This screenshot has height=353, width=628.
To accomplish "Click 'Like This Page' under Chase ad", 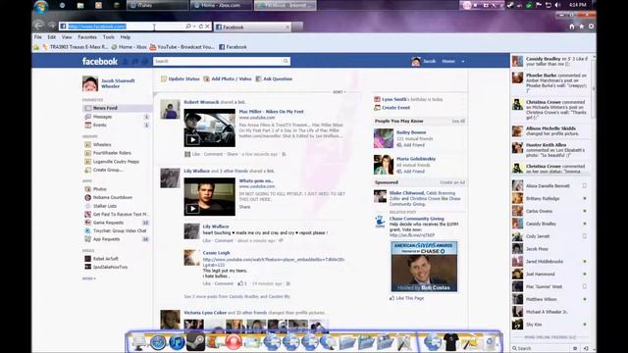I will [x=406, y=298].
